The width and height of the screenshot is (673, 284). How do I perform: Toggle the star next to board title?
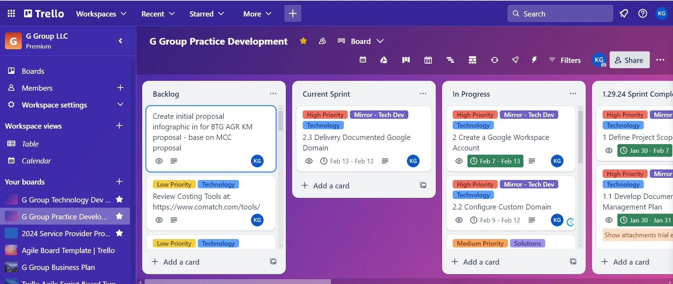(303, 41)
